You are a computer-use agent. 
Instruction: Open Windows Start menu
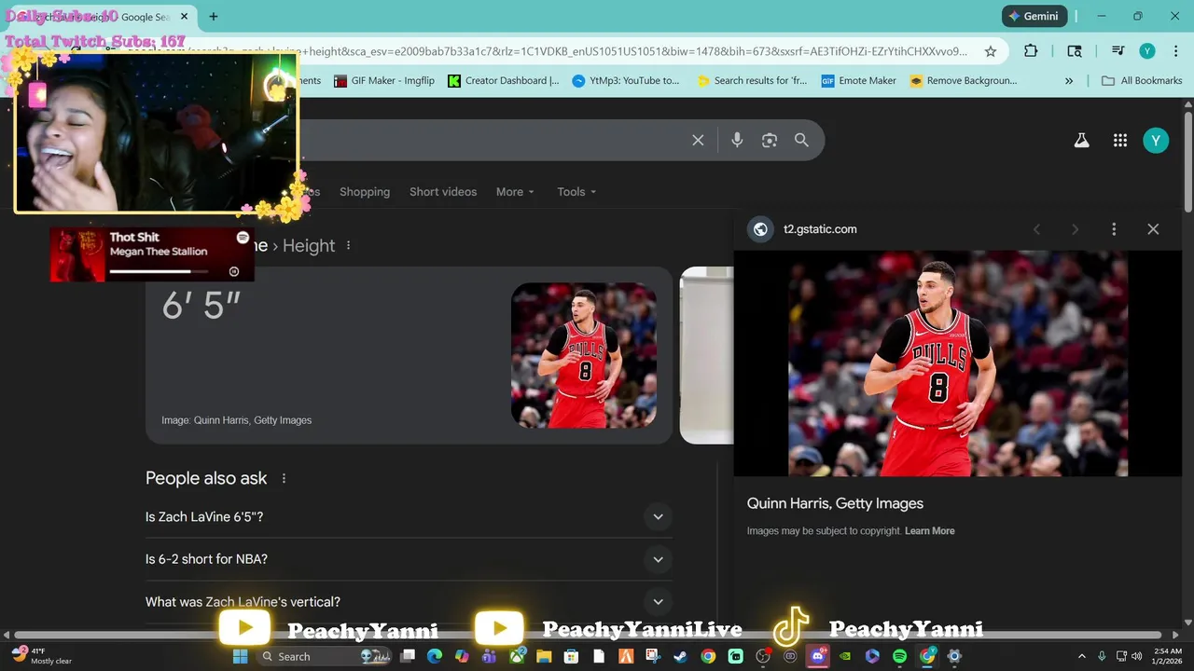pyautogui.click(x=240, y=656)
